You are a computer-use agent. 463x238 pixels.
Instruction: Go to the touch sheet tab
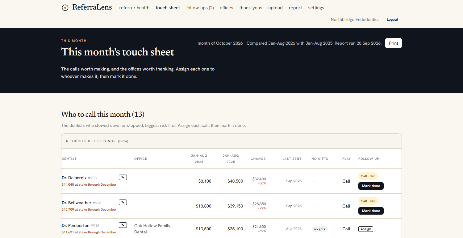tap(168, 8)
